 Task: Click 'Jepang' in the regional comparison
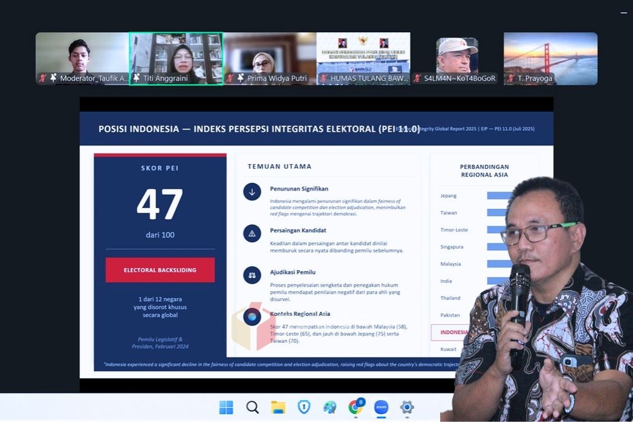coord(448,196)
